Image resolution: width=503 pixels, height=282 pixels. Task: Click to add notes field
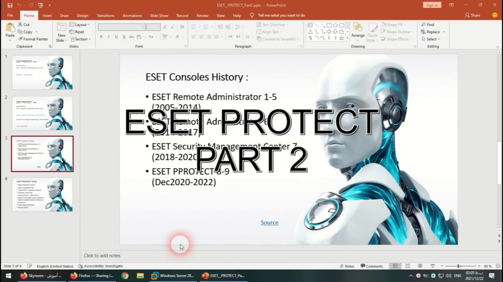102,256
